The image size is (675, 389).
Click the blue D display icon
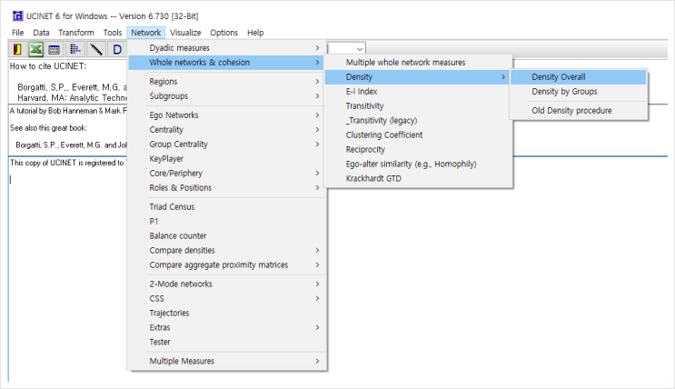[x=116, y=50]
